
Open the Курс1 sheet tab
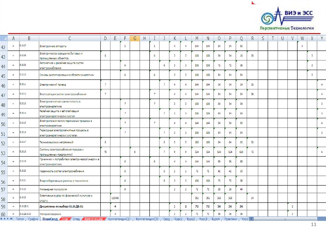pos(178,219)
